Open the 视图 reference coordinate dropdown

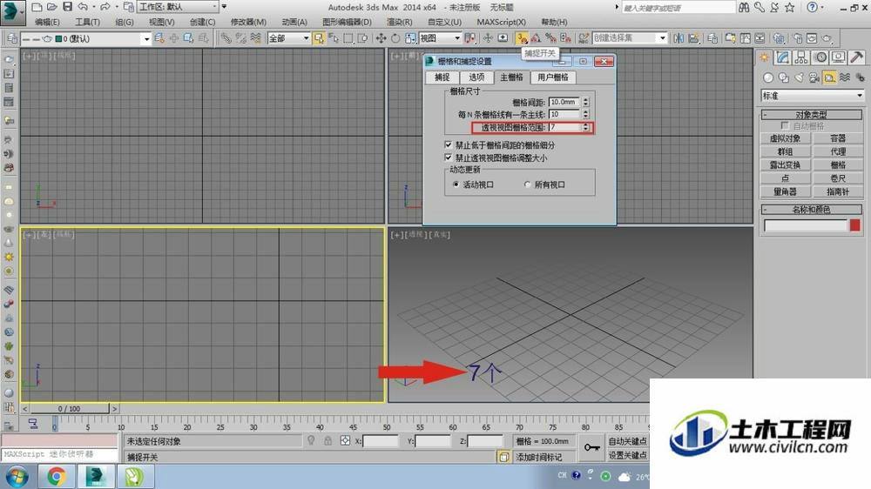tap(441, 38)
